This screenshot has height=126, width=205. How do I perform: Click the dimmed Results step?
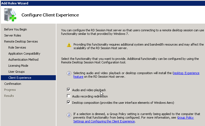point(9,96)
